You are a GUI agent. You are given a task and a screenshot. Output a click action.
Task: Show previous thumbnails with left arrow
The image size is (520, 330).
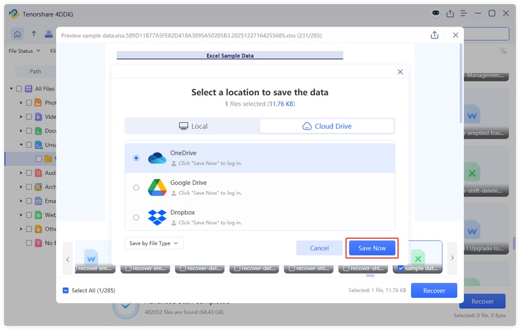67,259
